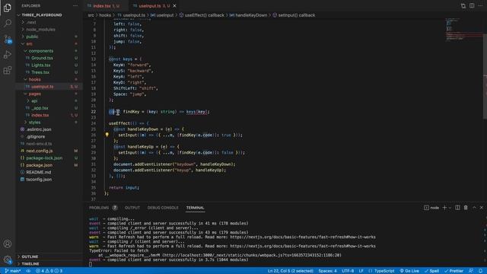
Task: Click the lightbulb quick fix icon on line 26
Action: [107, 135]
